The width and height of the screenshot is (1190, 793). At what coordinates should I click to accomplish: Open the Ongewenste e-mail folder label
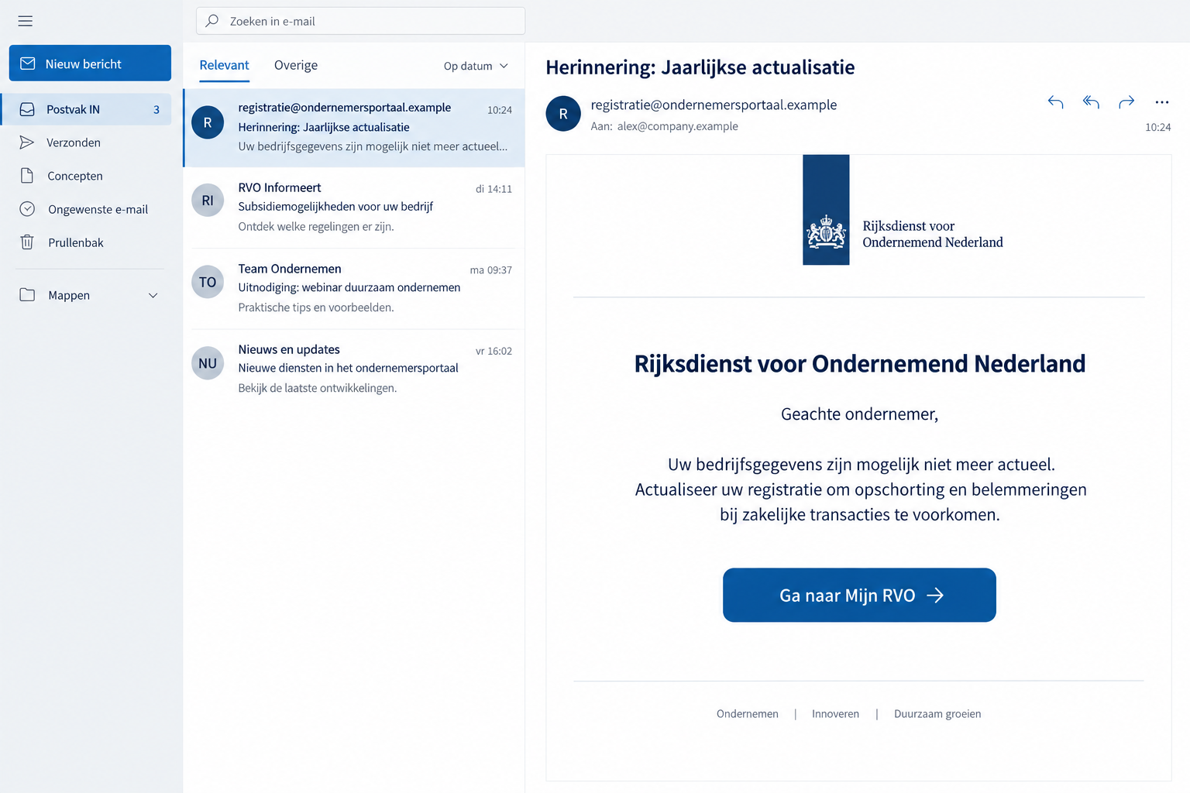click(x=98, y=209)
